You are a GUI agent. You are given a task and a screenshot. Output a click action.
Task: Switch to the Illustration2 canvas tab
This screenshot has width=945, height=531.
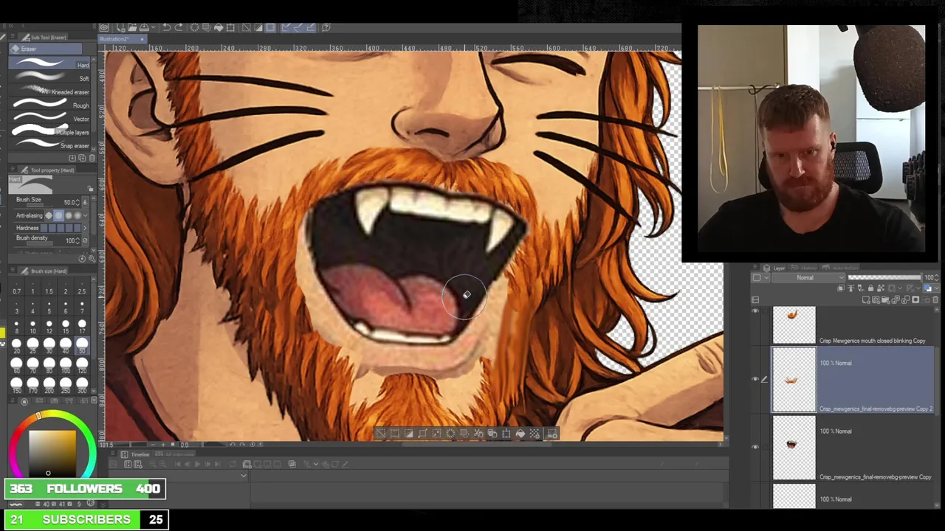tap(122, 39)
